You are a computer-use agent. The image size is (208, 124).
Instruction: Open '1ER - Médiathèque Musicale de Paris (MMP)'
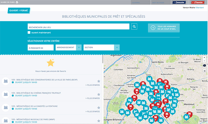coord(33,120)
